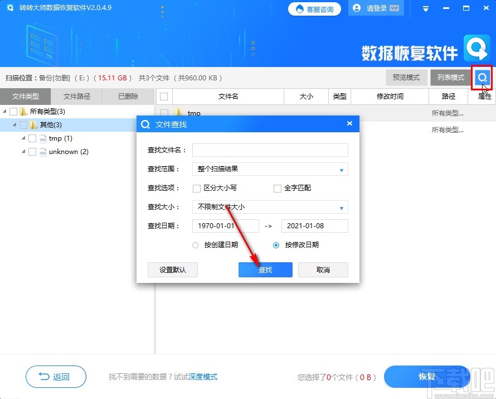496x399 pixels.
Task: Enable the 区分大小写 checkbox
Action: pos(197,189)
